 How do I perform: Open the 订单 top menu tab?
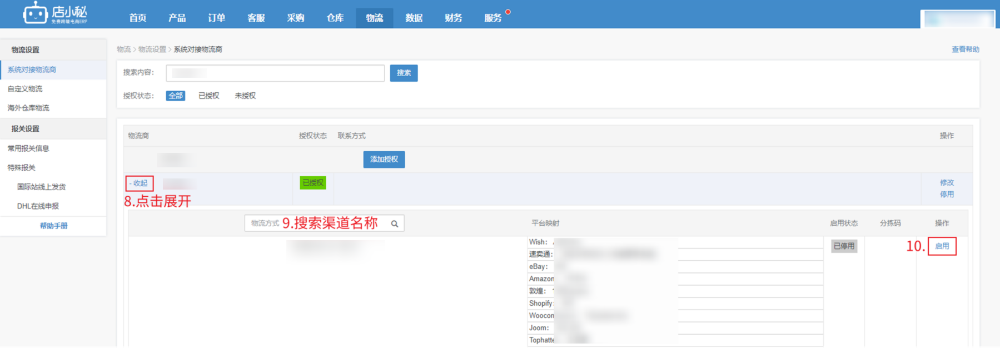click(216, 18)
